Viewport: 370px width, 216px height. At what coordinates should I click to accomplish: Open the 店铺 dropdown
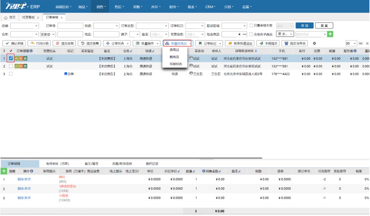coord(24,26)
